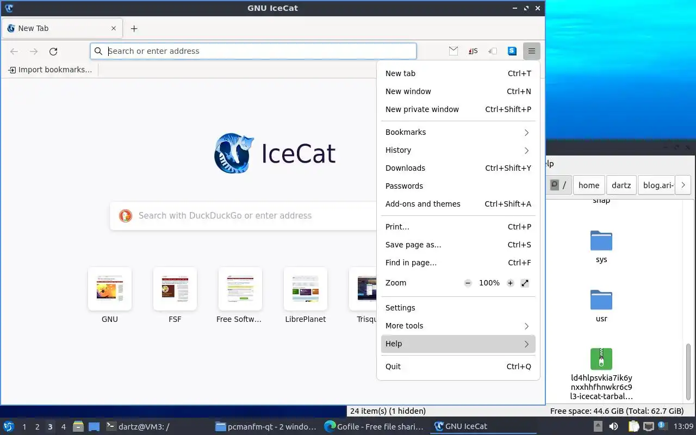Open Settings from the menu

click(x=458, y=308)
